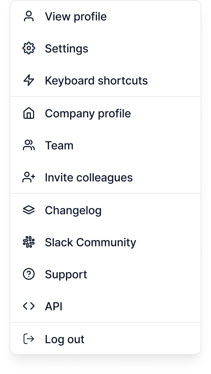Viewport: 211px width, 374px height.
Task: Open the Settings menu entry
Action: click(x=66, y=49)
